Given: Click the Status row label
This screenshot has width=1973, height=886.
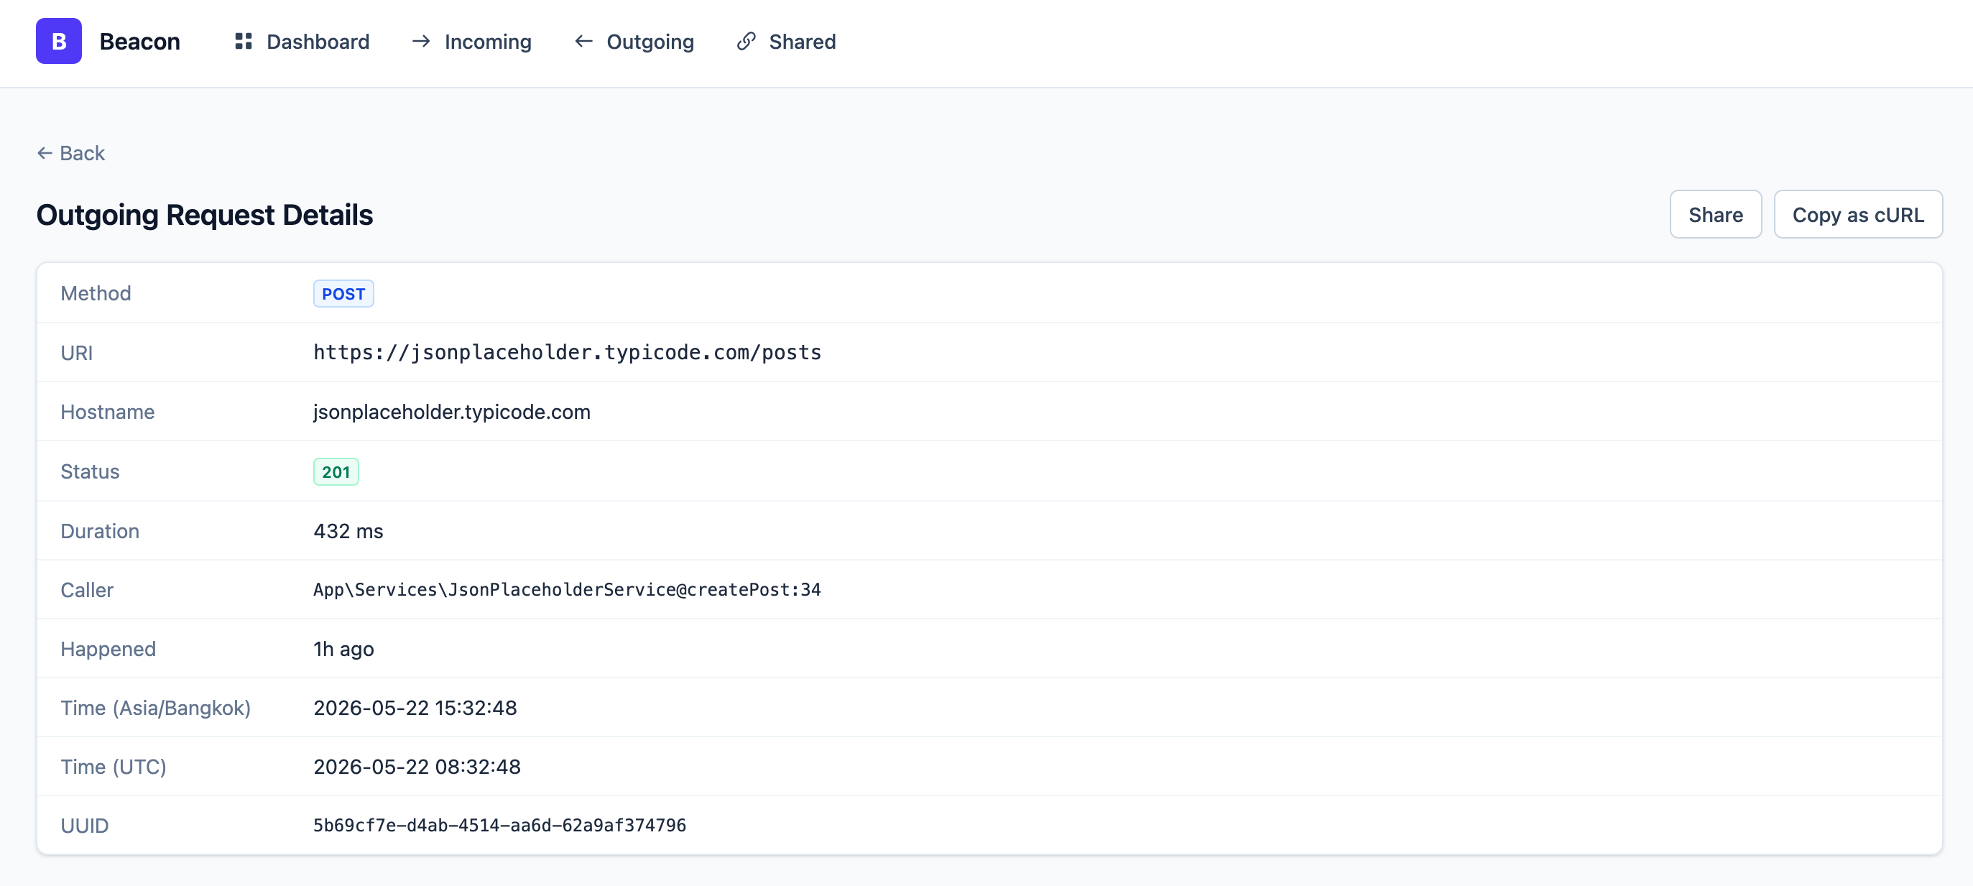Looking at the screenshot, I should coord(91,471).
